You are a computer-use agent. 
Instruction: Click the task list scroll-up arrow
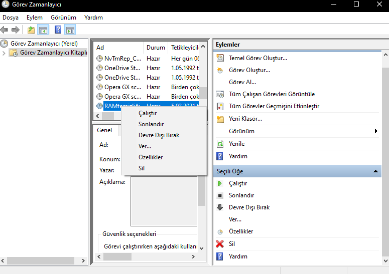click(203, 46)
